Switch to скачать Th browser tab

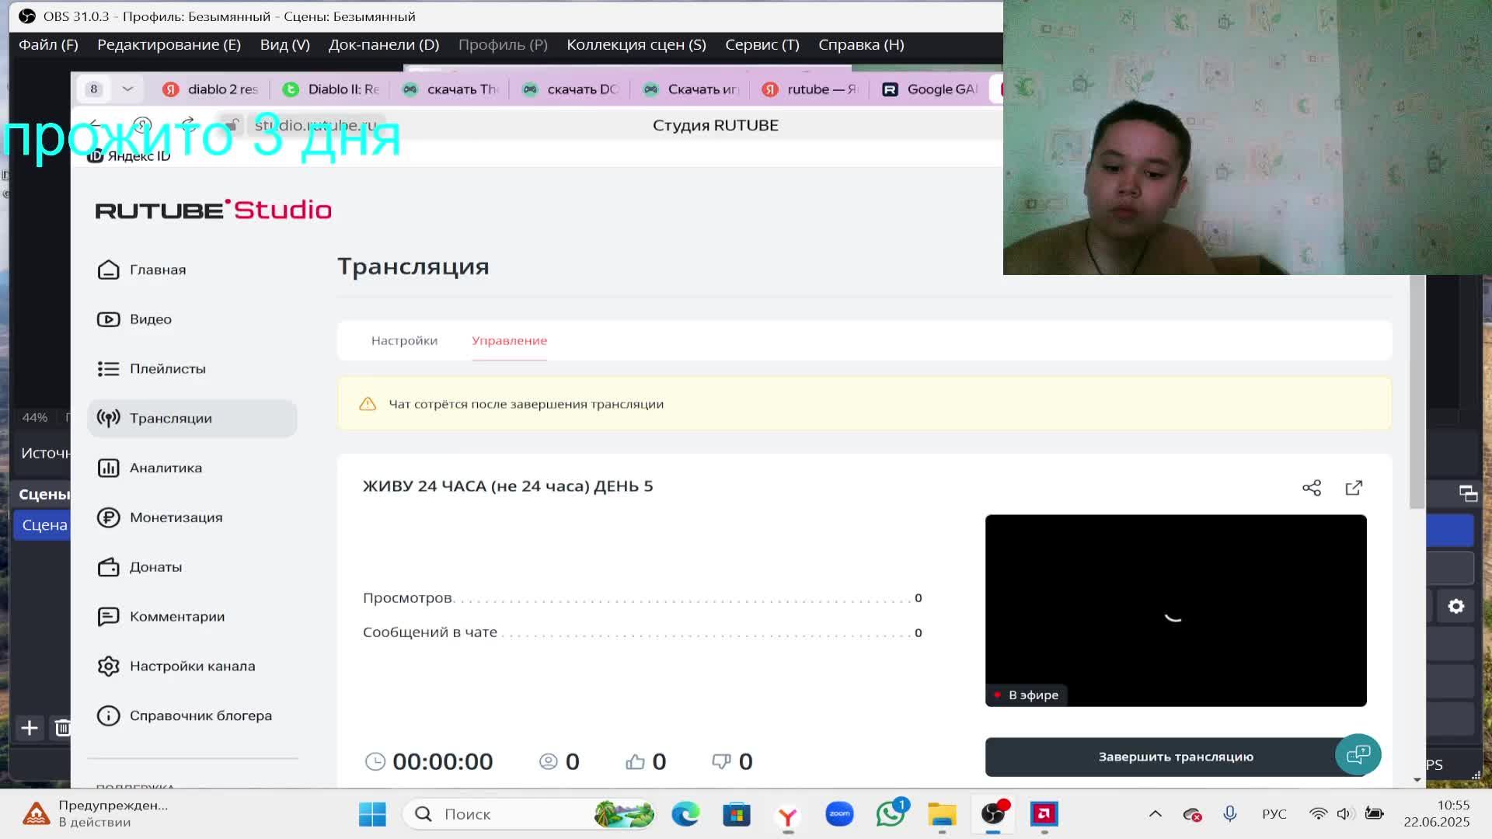point(451,89)
